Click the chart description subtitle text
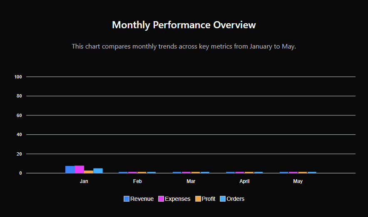This screenshot has width=368, height=217. click(184, 46)
